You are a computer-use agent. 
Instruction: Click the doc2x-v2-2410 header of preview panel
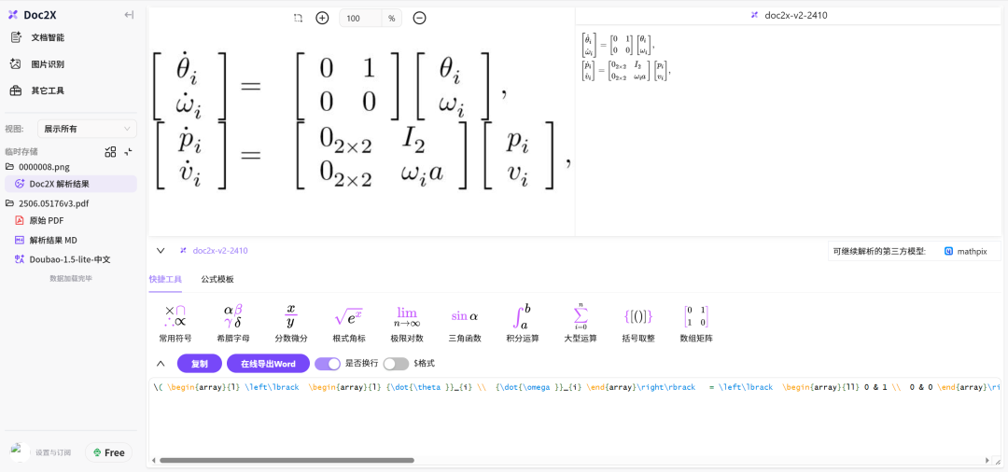[791, 16]
